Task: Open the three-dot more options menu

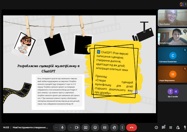Action: [122, 127]
